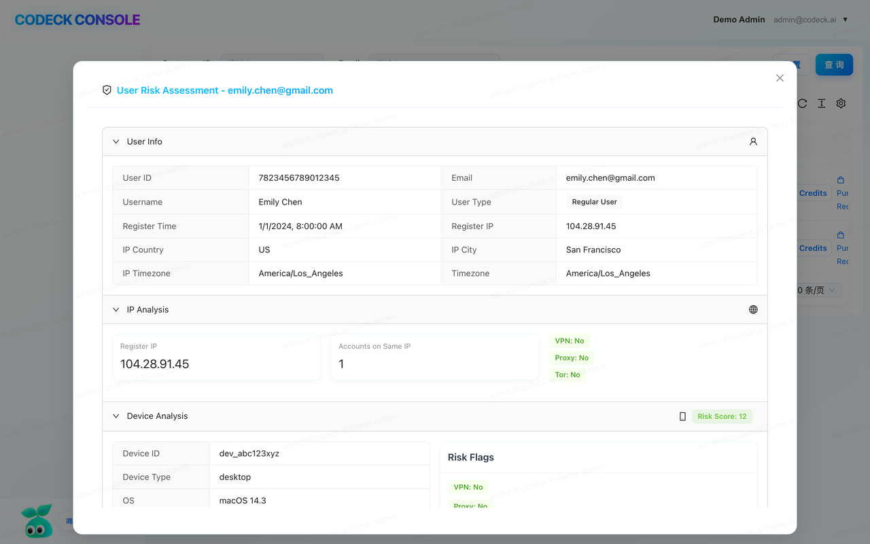The image size is (870, 544).
Task: Toggle the VPN: No status badge
Action: pyautogui.click(x=570, y=340)
